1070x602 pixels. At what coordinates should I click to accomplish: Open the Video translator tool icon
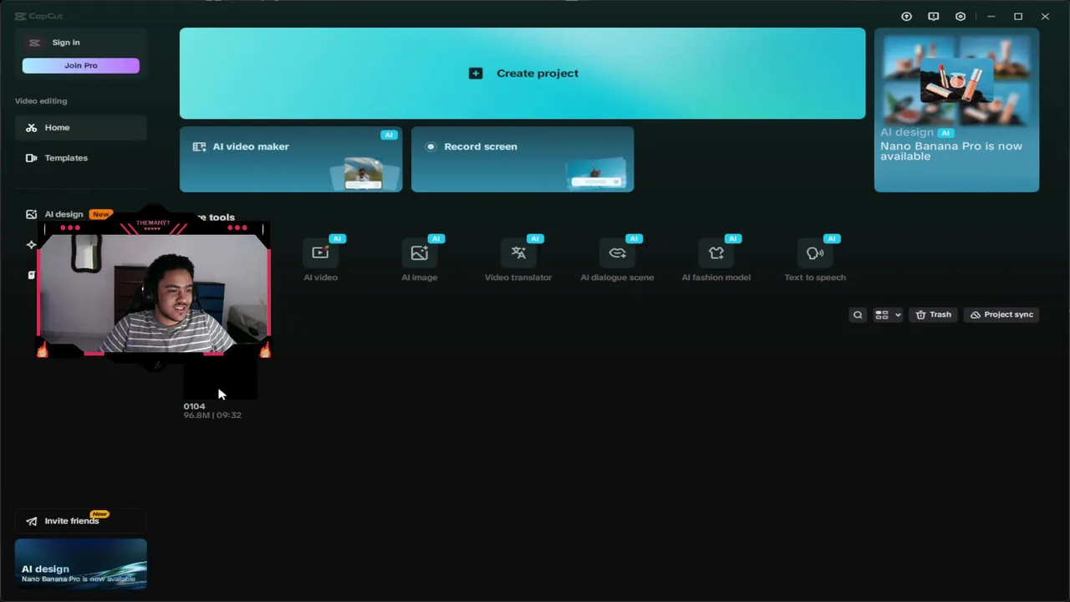518,253
